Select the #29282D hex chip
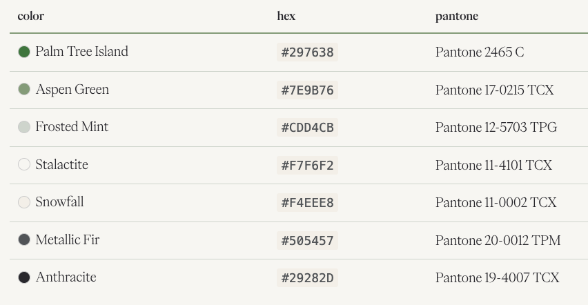The image size is (588, 305). point(307,278)
